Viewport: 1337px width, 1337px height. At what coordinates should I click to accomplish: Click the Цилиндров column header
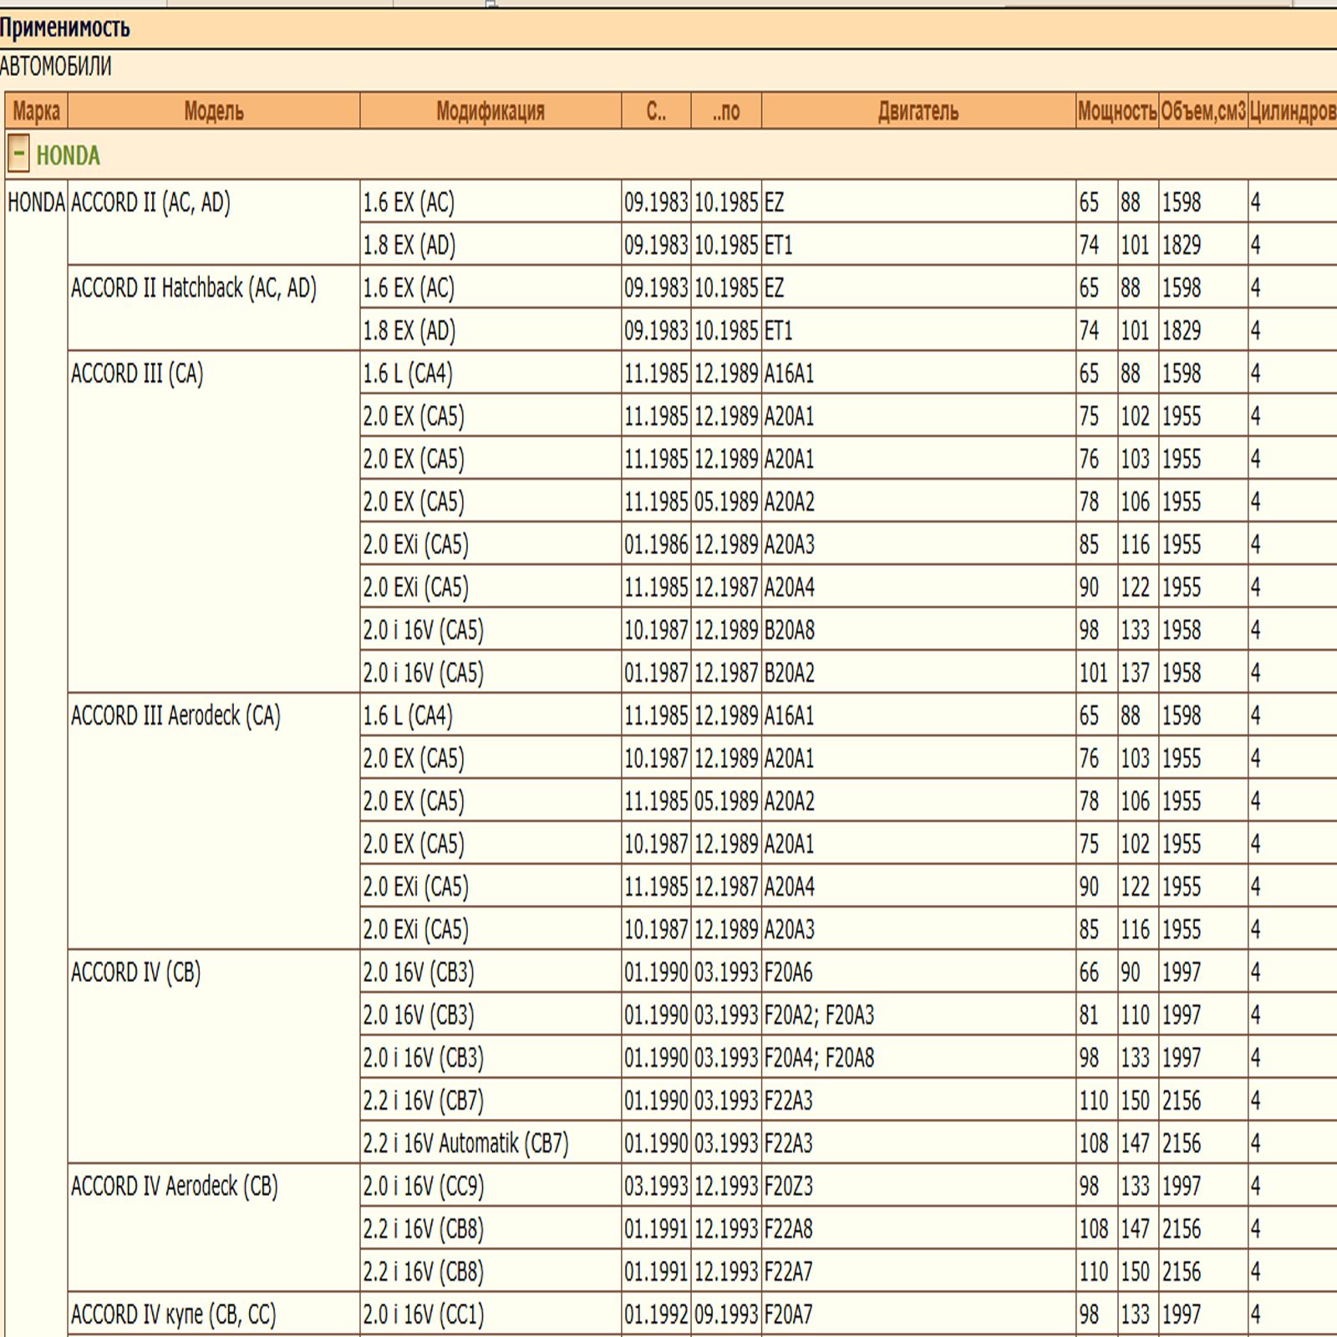[1291, 111]
